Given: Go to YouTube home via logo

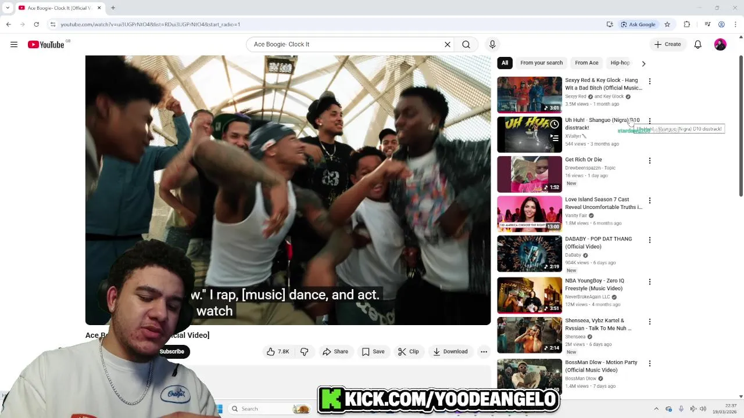Looking at the screenshot, I should point(46,45).
